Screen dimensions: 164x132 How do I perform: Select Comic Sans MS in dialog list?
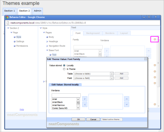(60, 108)
